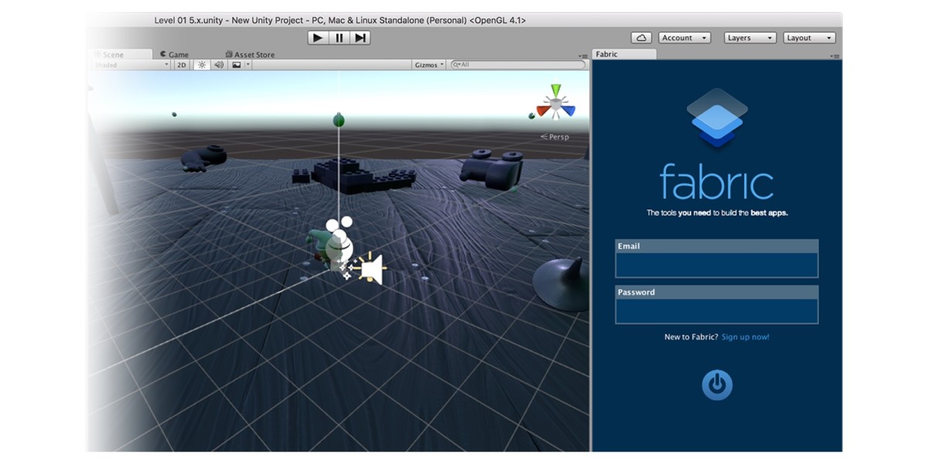Click the Fabric Email field
The image size is (928, 464).
point(717,265)
